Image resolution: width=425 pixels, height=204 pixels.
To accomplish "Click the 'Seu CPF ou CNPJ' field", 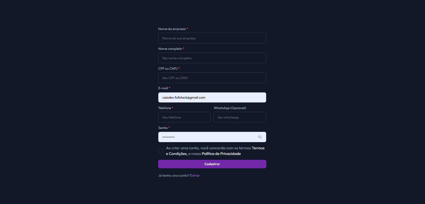I will pos(212,78).
